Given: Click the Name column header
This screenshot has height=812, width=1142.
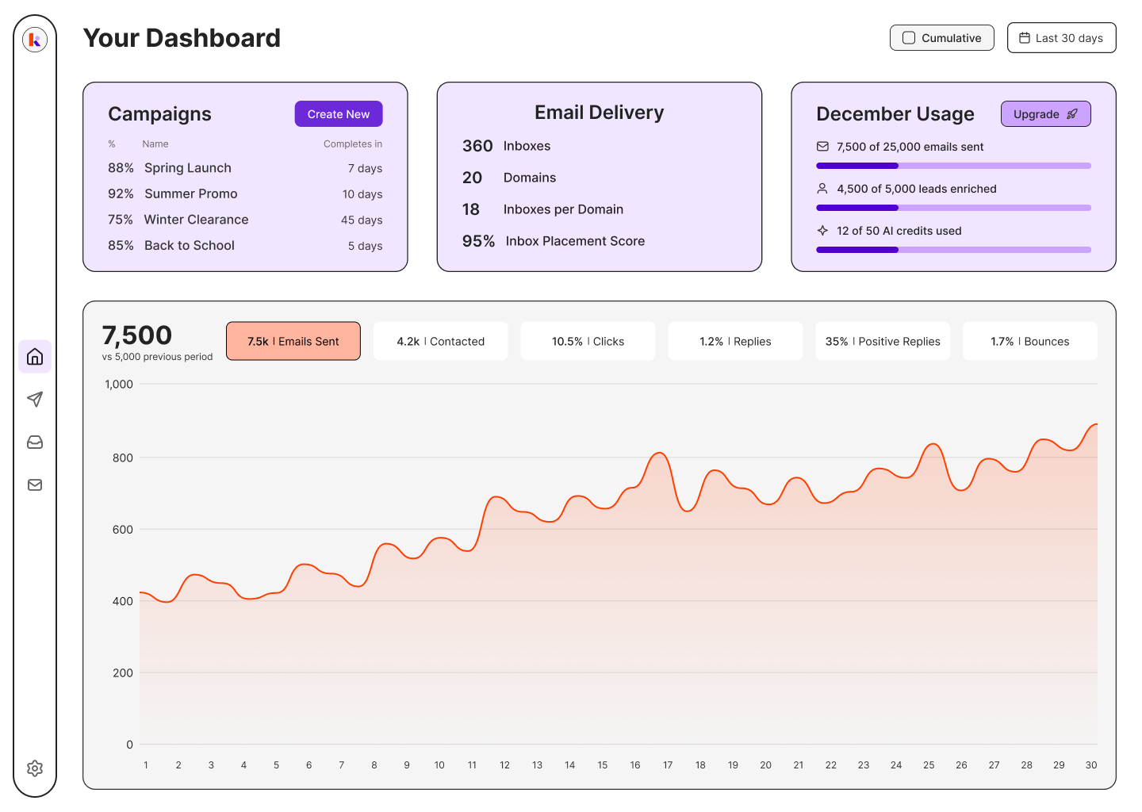Looking at the screenshot, I should click(155, 144).
